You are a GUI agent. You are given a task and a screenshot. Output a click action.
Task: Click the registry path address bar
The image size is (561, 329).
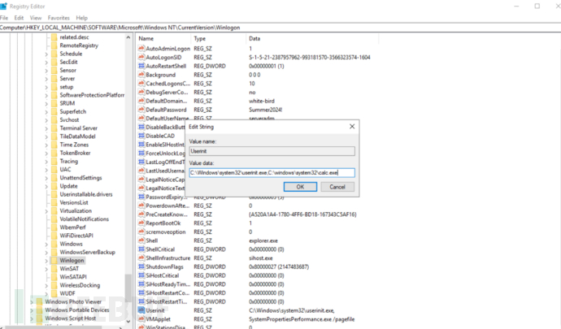[280, 28]
